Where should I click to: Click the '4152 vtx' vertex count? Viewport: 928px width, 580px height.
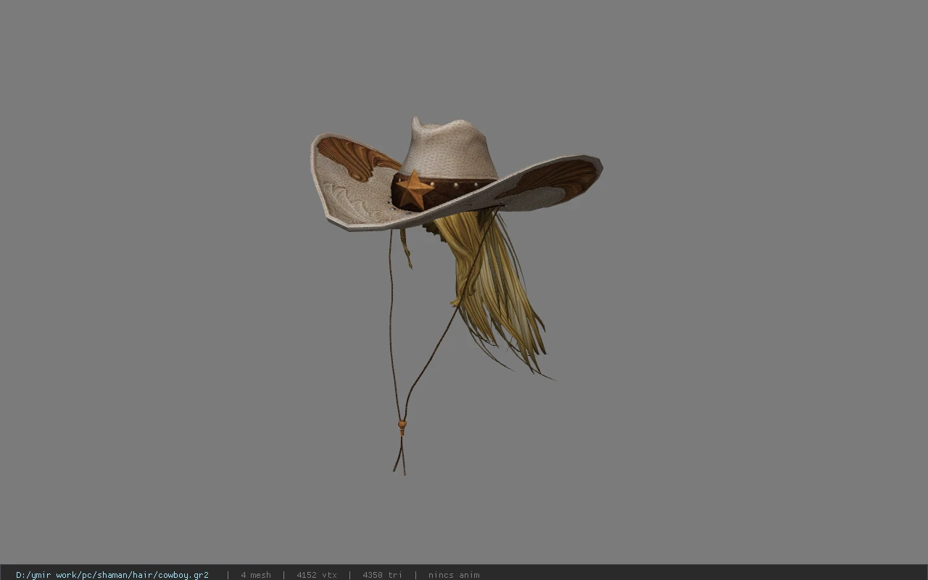point(317,575)
